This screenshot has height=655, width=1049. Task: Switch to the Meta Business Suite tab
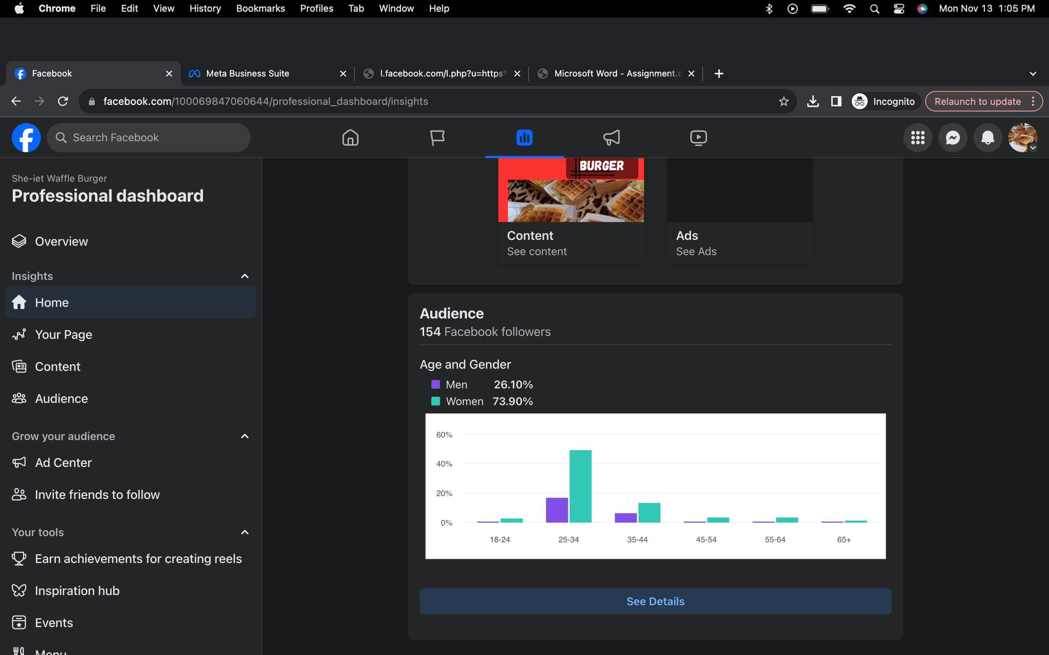click(247, 74)
